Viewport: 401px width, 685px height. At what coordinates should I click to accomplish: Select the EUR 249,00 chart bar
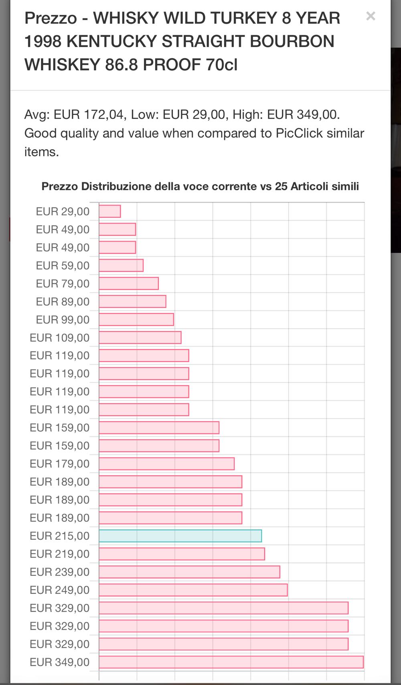coord(193,590)
